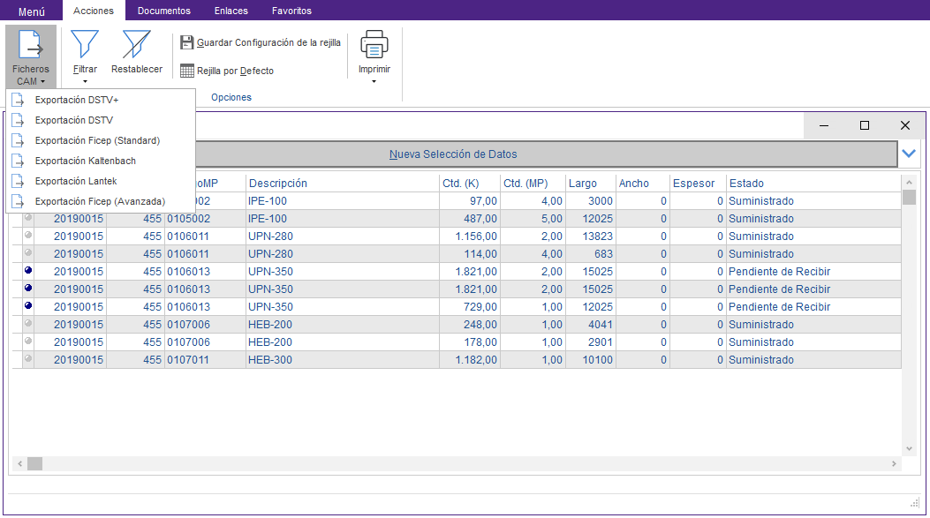Select the first Pendiente de Recibir row indicator
The height and width of the screenshot is (518, 930).
pyautogui.click(x=27, y=271)
